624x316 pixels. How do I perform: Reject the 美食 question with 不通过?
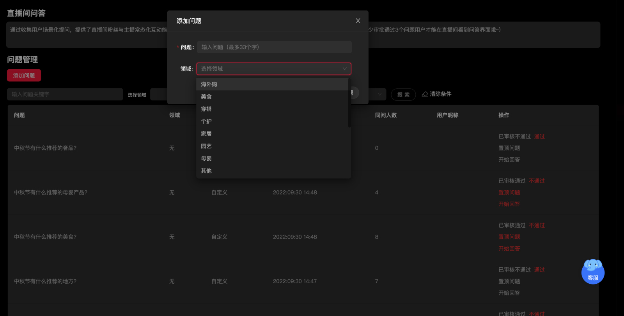[537, 225]
